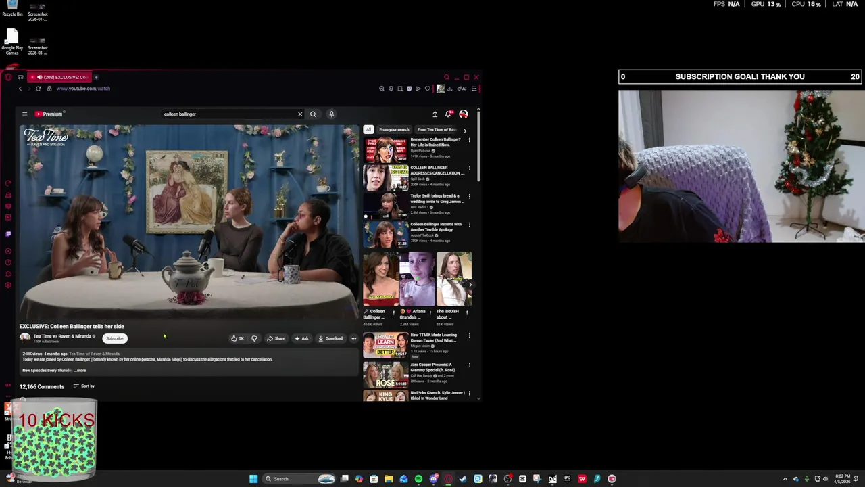Subscribe to Tea Time channel
Image resolution: width=865 pixels, height=487 pixels.
pyautogui.click(x=115, y=338)
